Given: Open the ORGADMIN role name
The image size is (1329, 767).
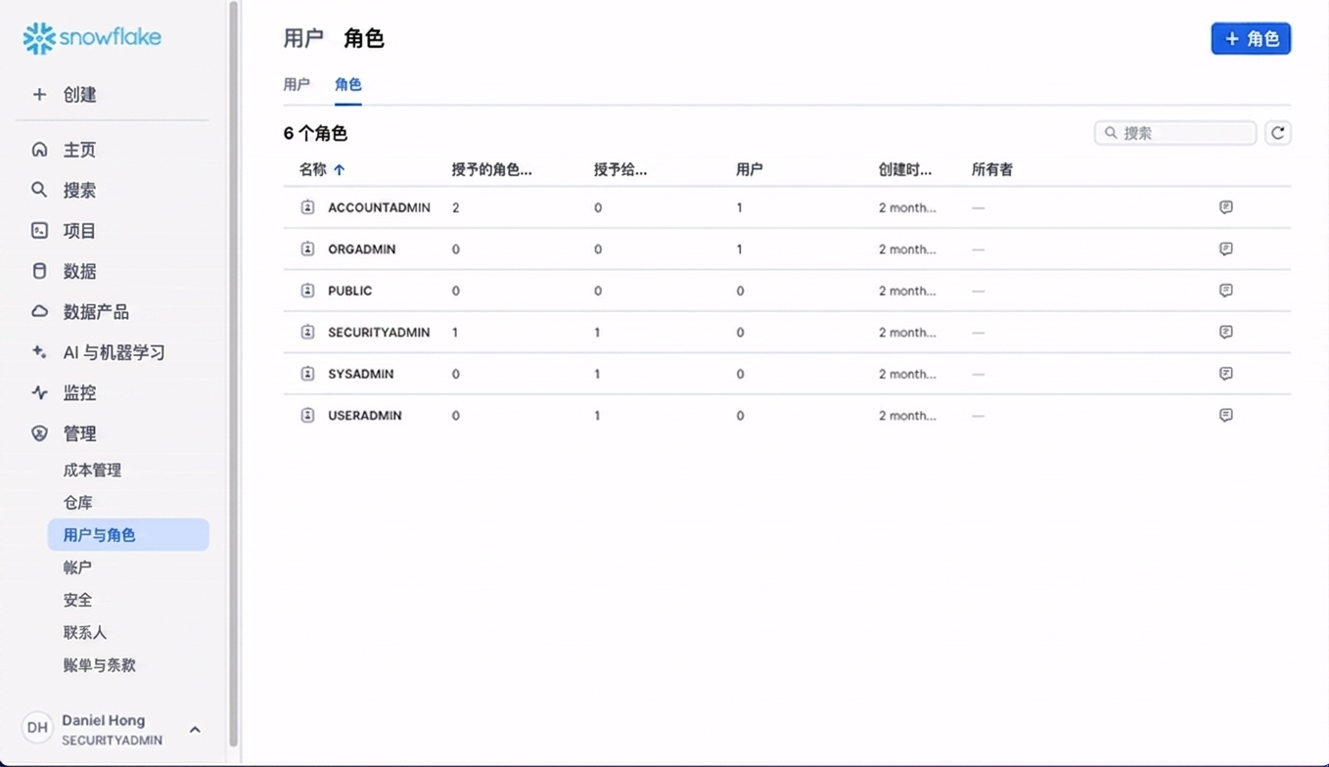Looking at the screenshot, I should coord(362,249).
